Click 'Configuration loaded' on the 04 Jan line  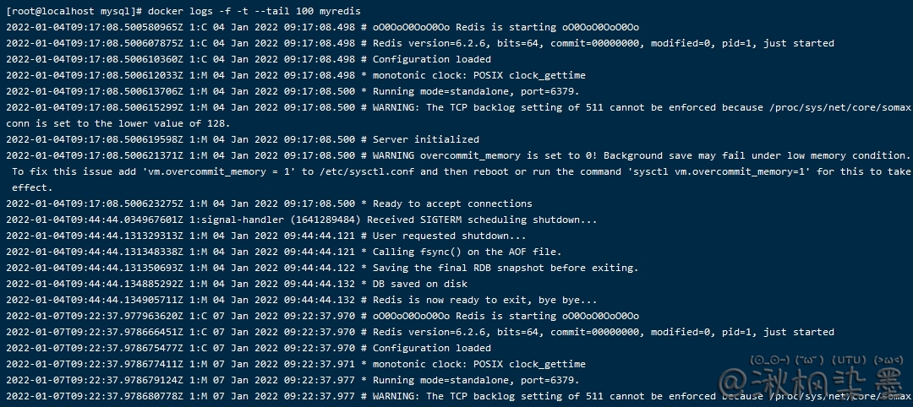(431, 59)
